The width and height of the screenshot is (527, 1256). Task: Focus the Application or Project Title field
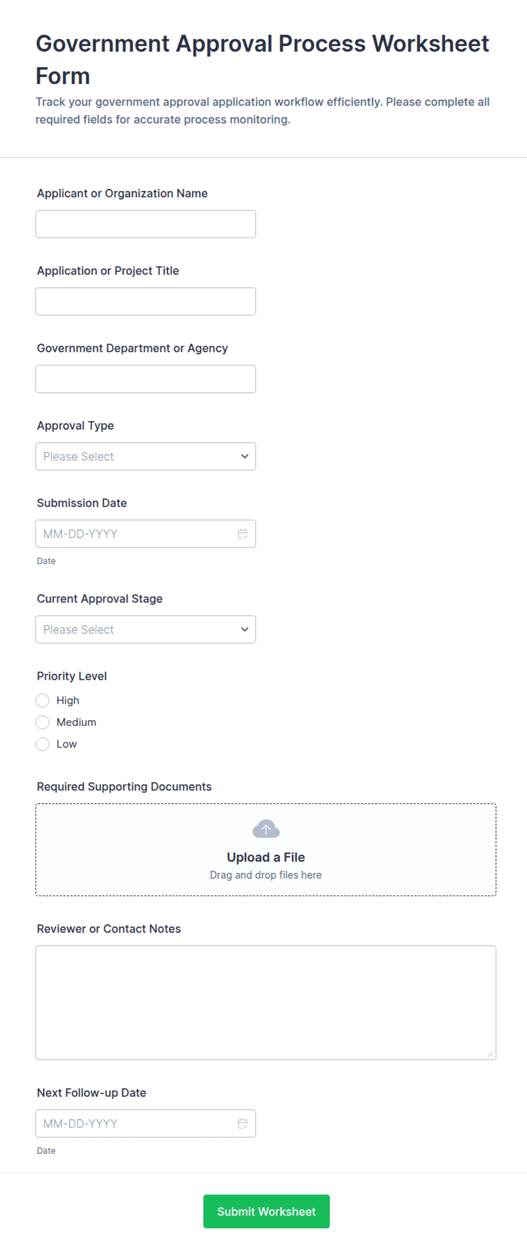(146, 301)
